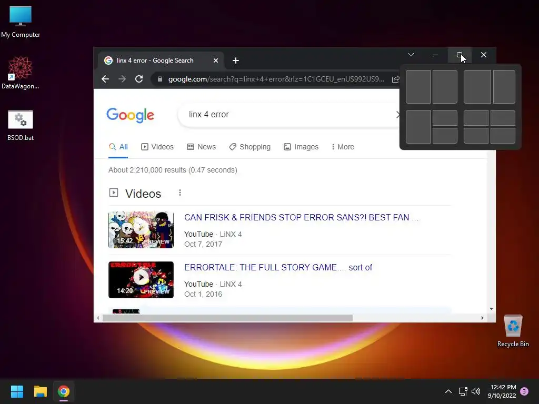The width and height of the screenshot is (539, 404).
Task: Open 'ERRORTALE: THE FULL STORY GAME' link
Action: pyautogui.click(x=278, y=267)
